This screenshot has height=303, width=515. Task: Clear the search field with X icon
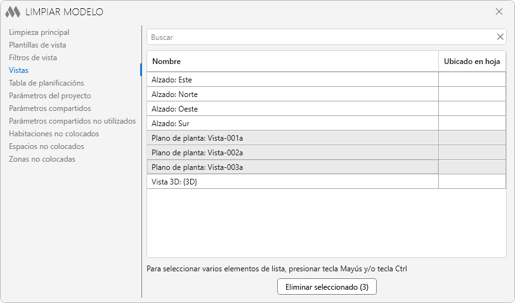click(x=500, y=37)
